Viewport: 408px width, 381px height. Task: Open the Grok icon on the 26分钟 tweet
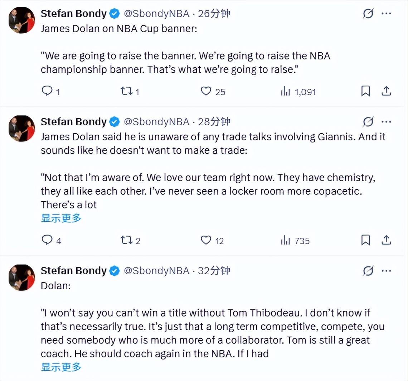tap(368, 14)
